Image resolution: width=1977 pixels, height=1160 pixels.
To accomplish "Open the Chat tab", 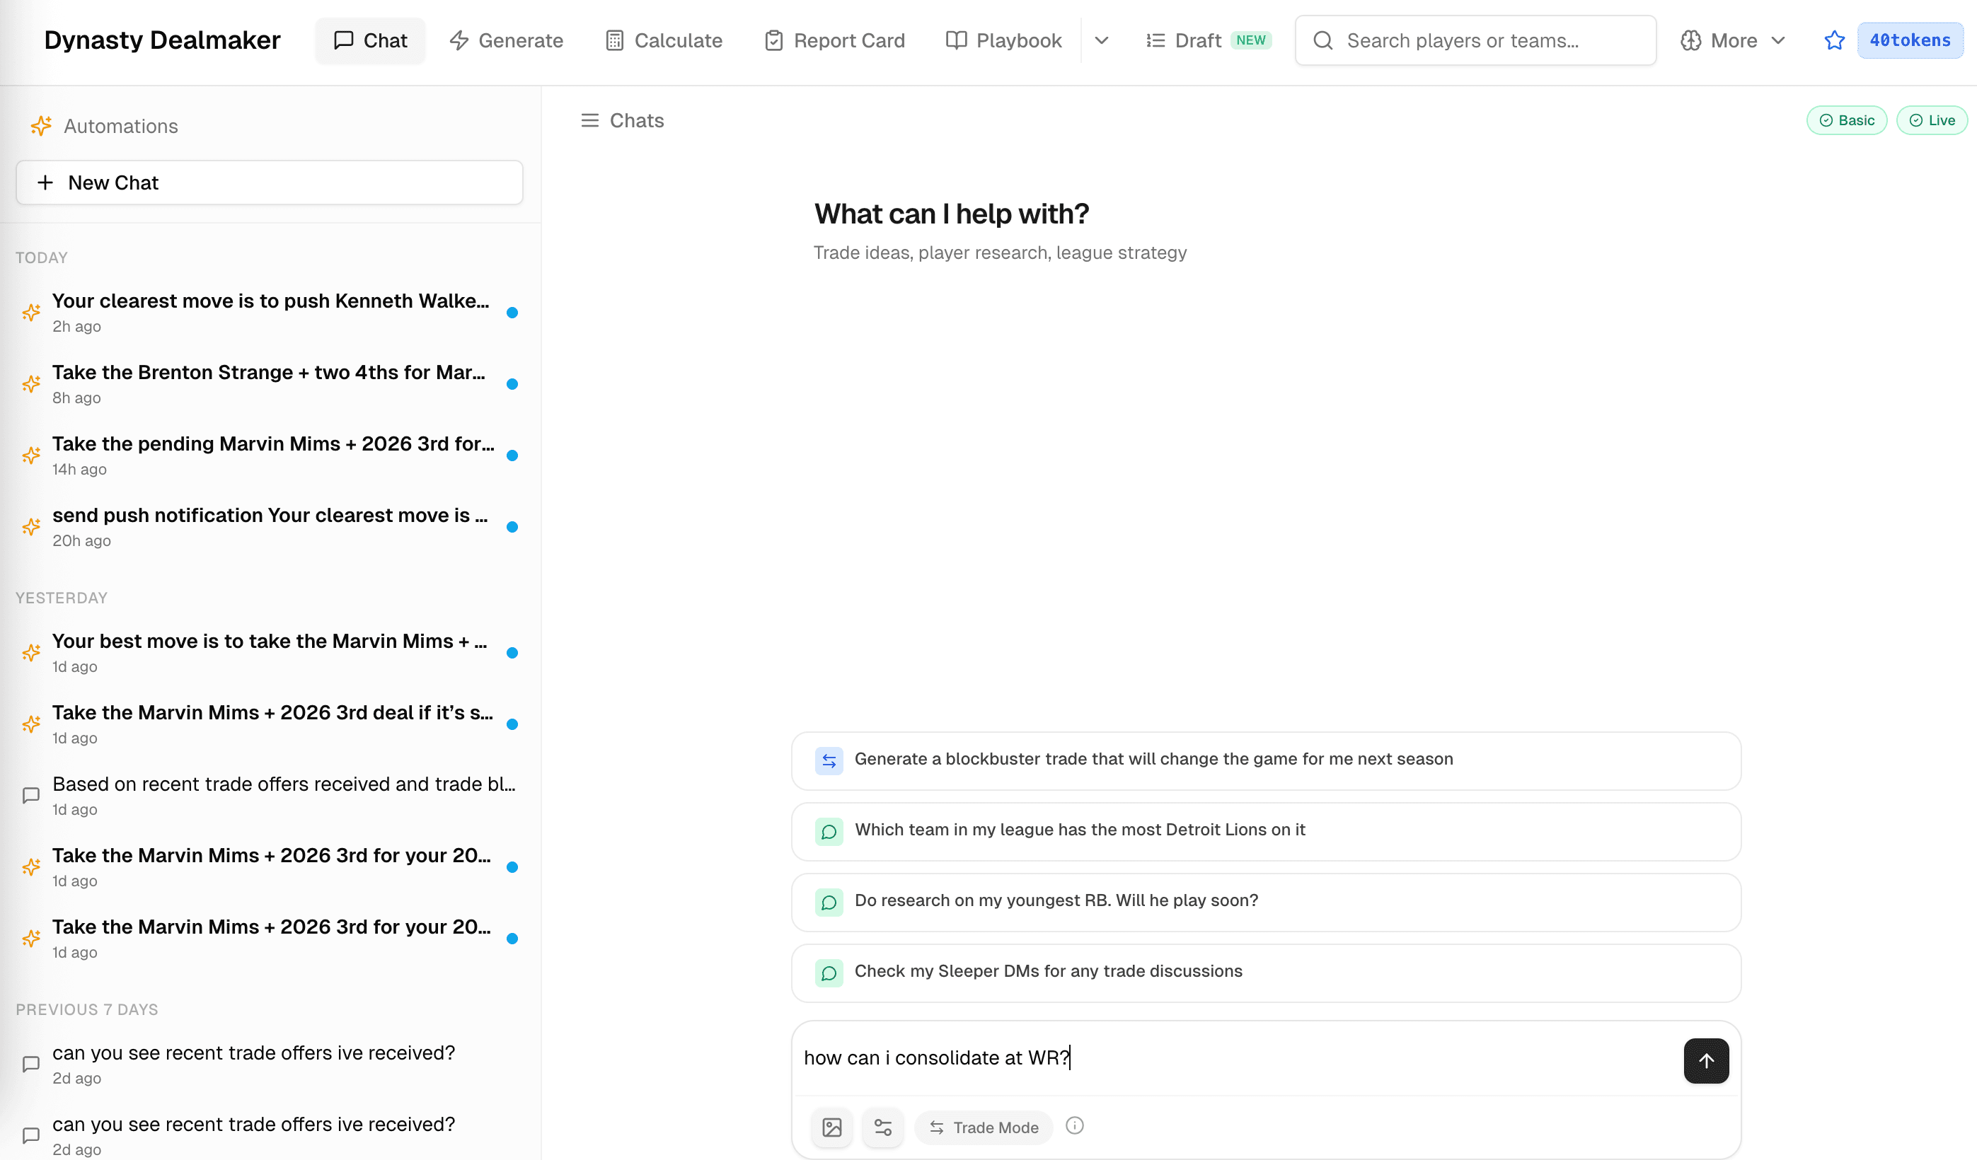I will tap(370, 40).
